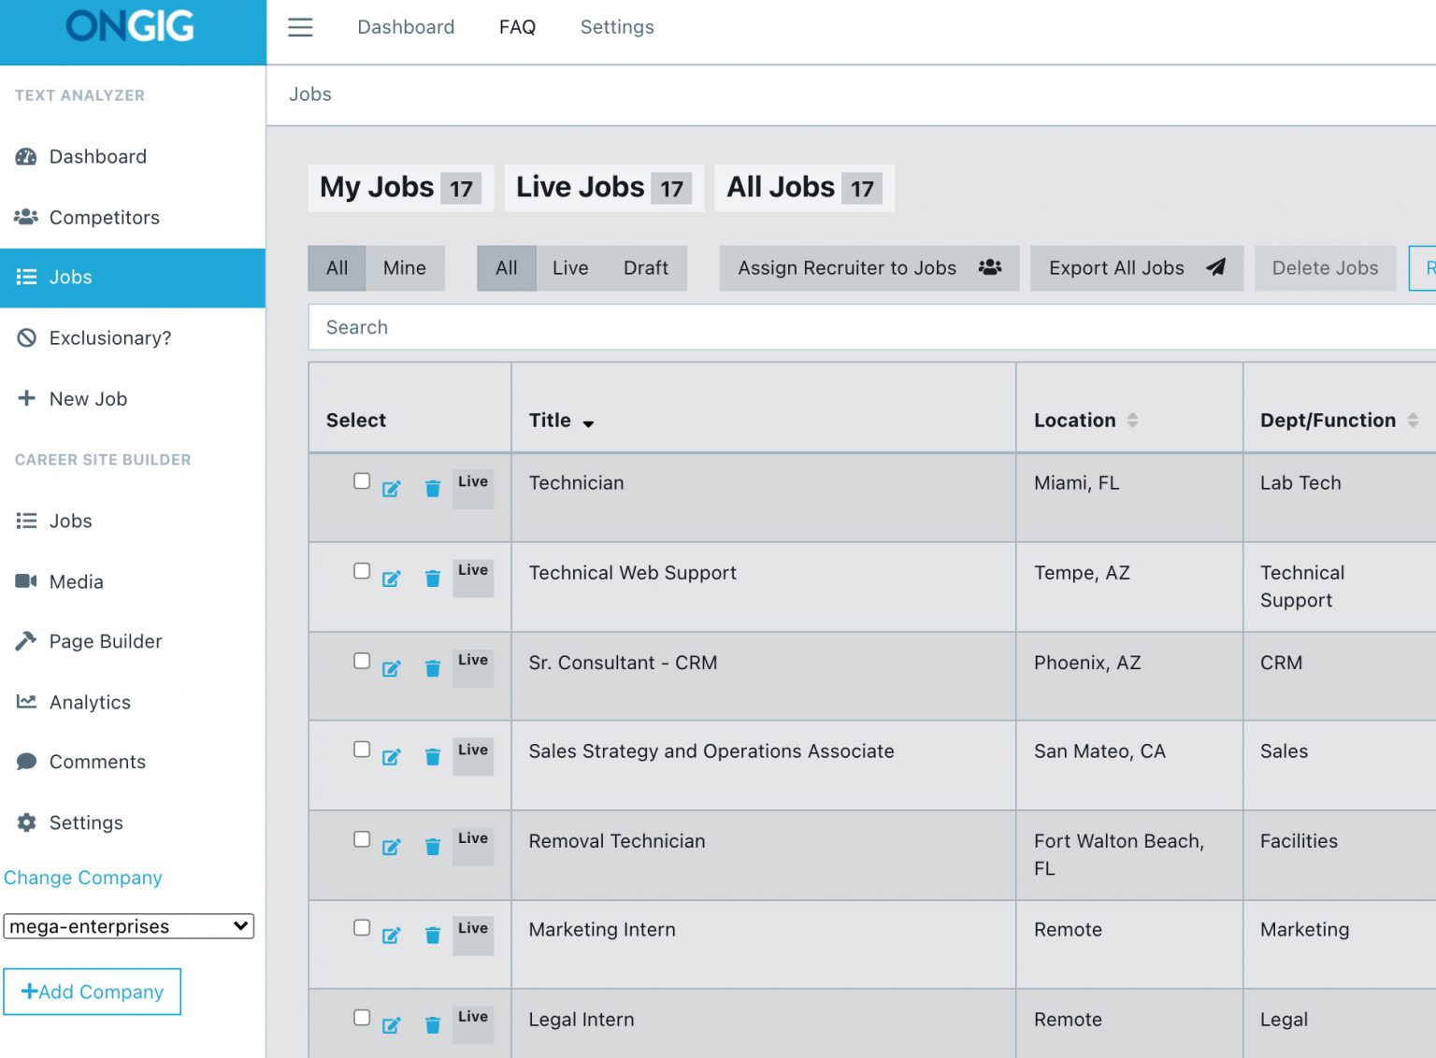This screenshot has width=1436, height=1058.
Task: Open the FAQ tab in top navigation
Action: click(x=517, y=27)
